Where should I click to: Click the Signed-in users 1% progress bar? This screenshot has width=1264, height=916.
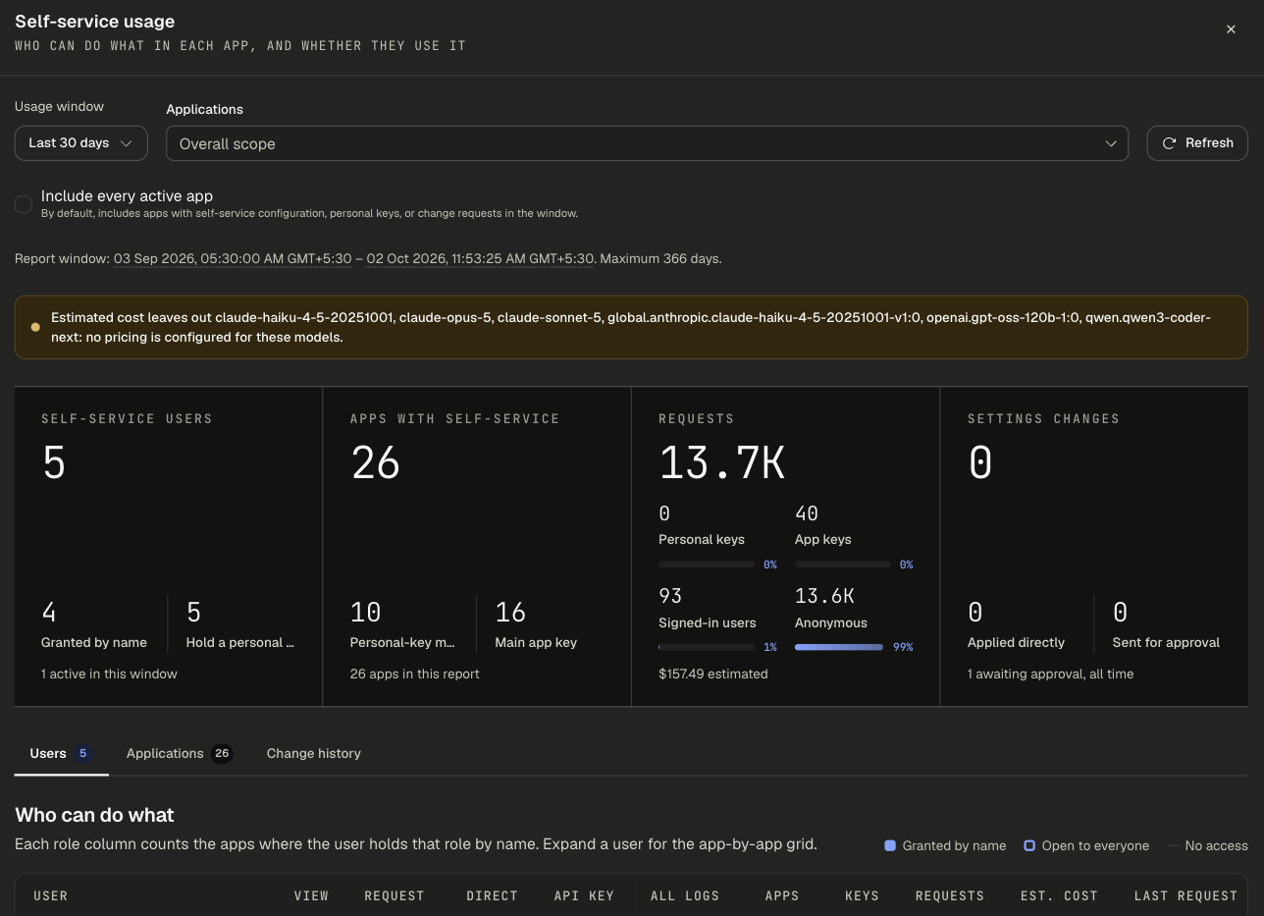707,647
